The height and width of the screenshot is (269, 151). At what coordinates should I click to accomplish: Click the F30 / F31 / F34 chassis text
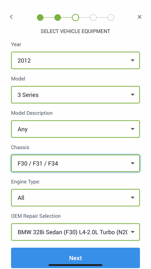point(38,163)
